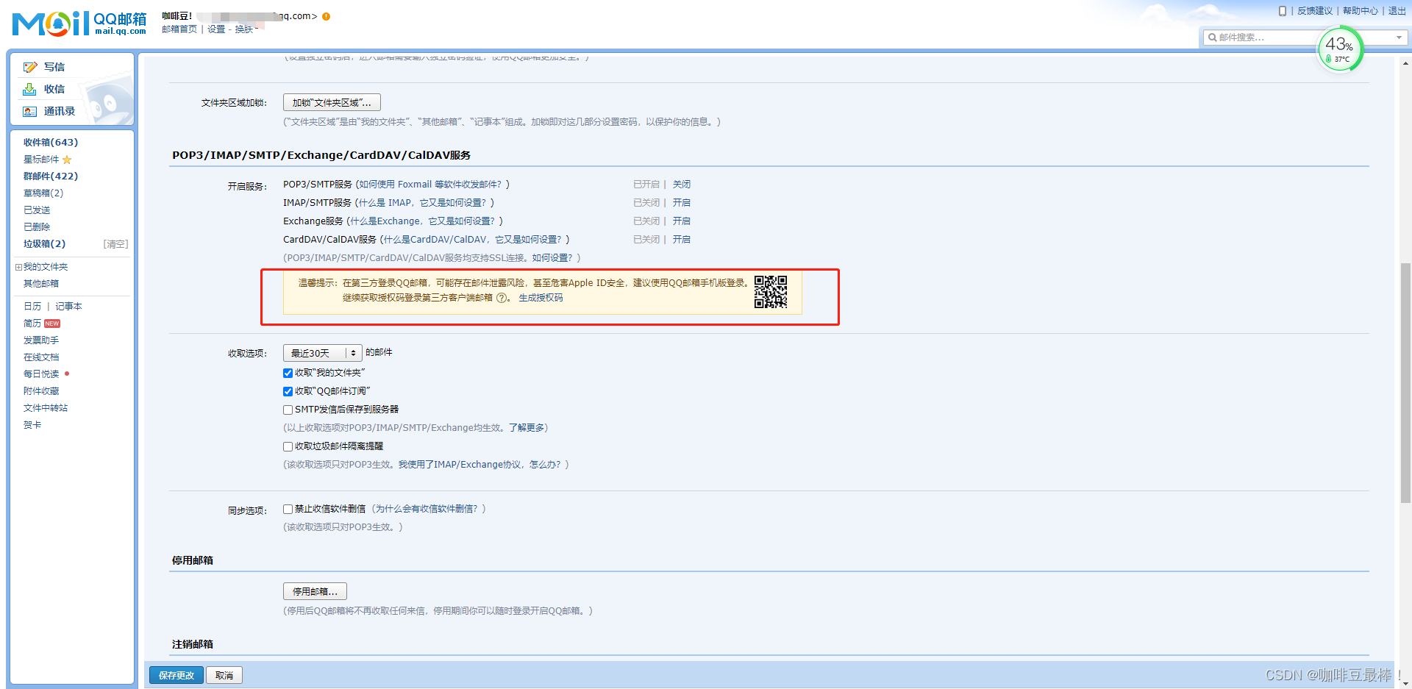Click 开启 for CardDAV/CalDAV服务
The image size is (1412, 689).
pos(682,240)
